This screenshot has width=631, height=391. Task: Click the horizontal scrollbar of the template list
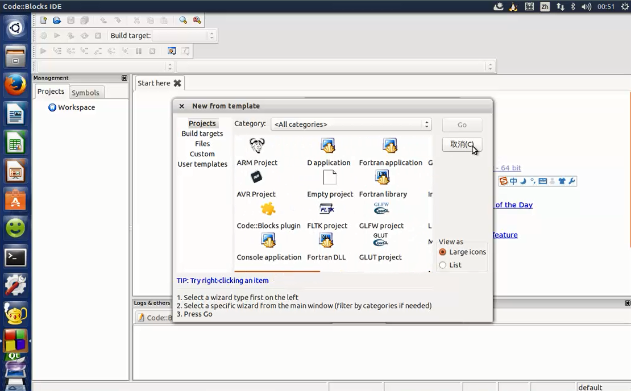pyautogui.click(x=277, y=272)
